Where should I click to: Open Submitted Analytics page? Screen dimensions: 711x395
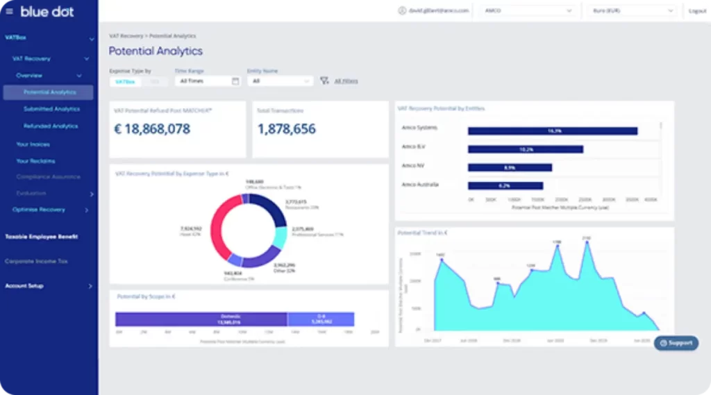tap(51, 109)
